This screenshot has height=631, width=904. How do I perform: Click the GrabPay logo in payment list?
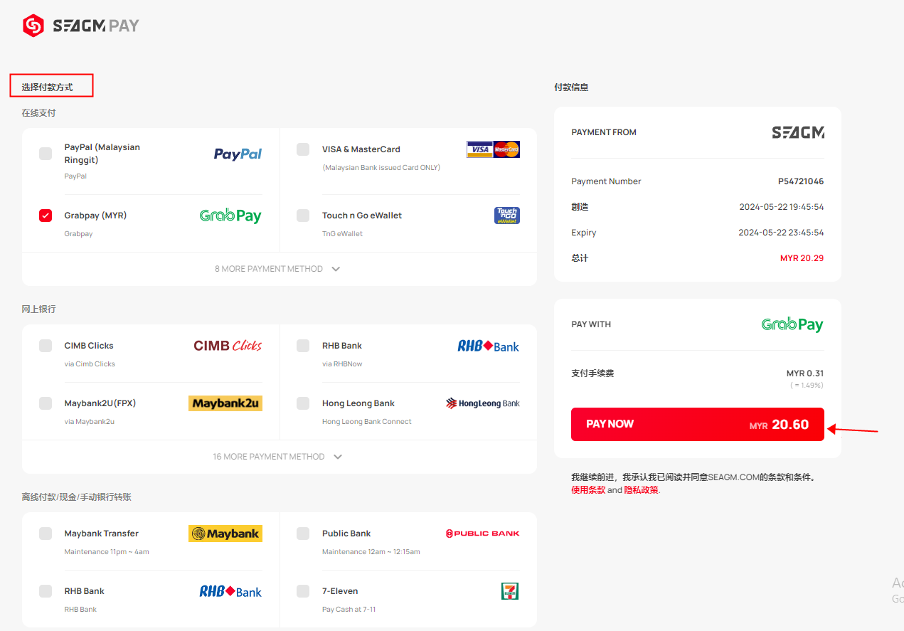pyautogui.click(x=230, y=216)
